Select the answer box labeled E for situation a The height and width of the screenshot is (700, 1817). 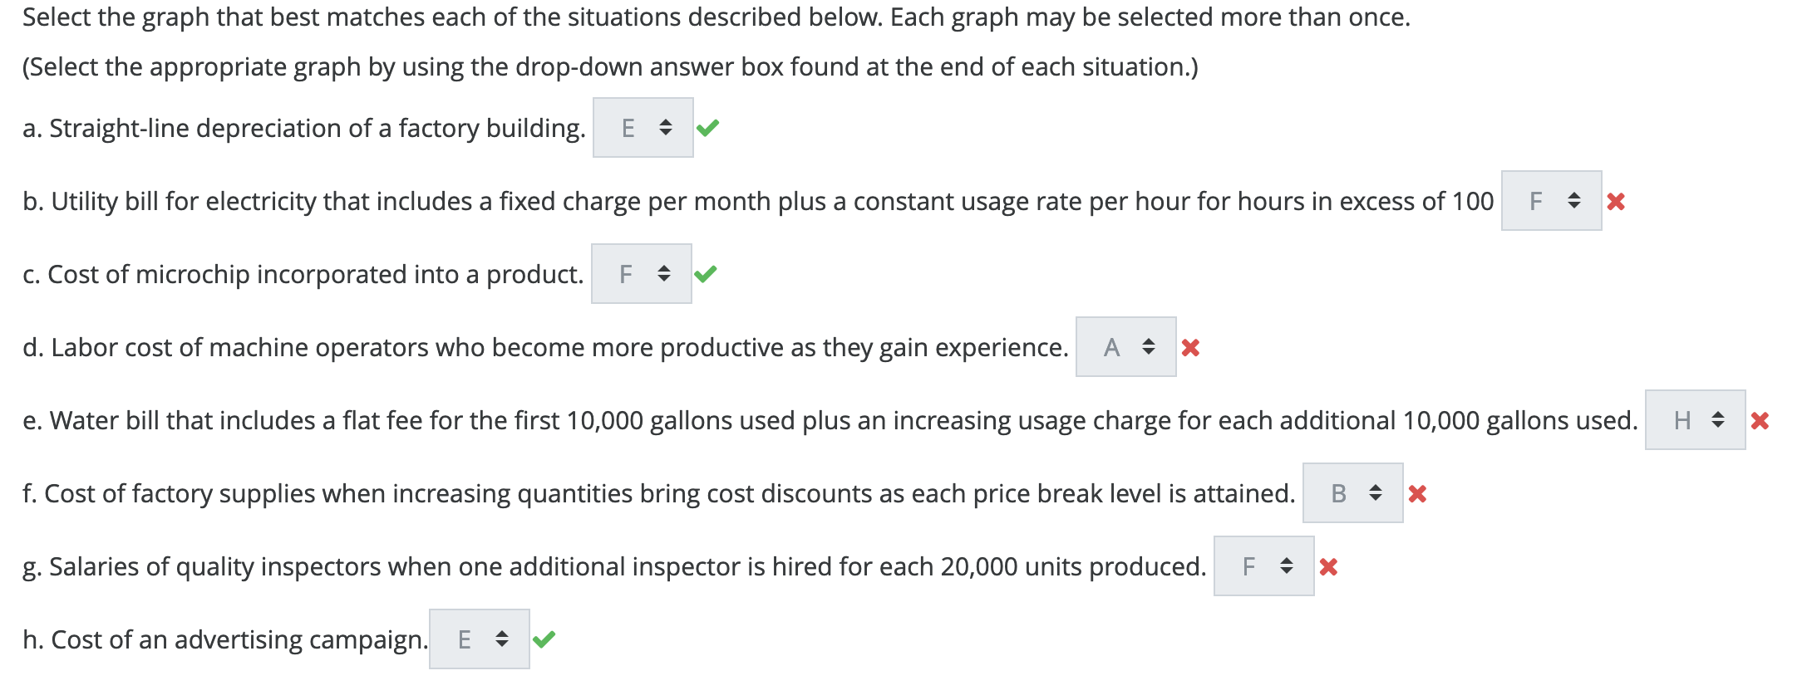pos(642,128)
